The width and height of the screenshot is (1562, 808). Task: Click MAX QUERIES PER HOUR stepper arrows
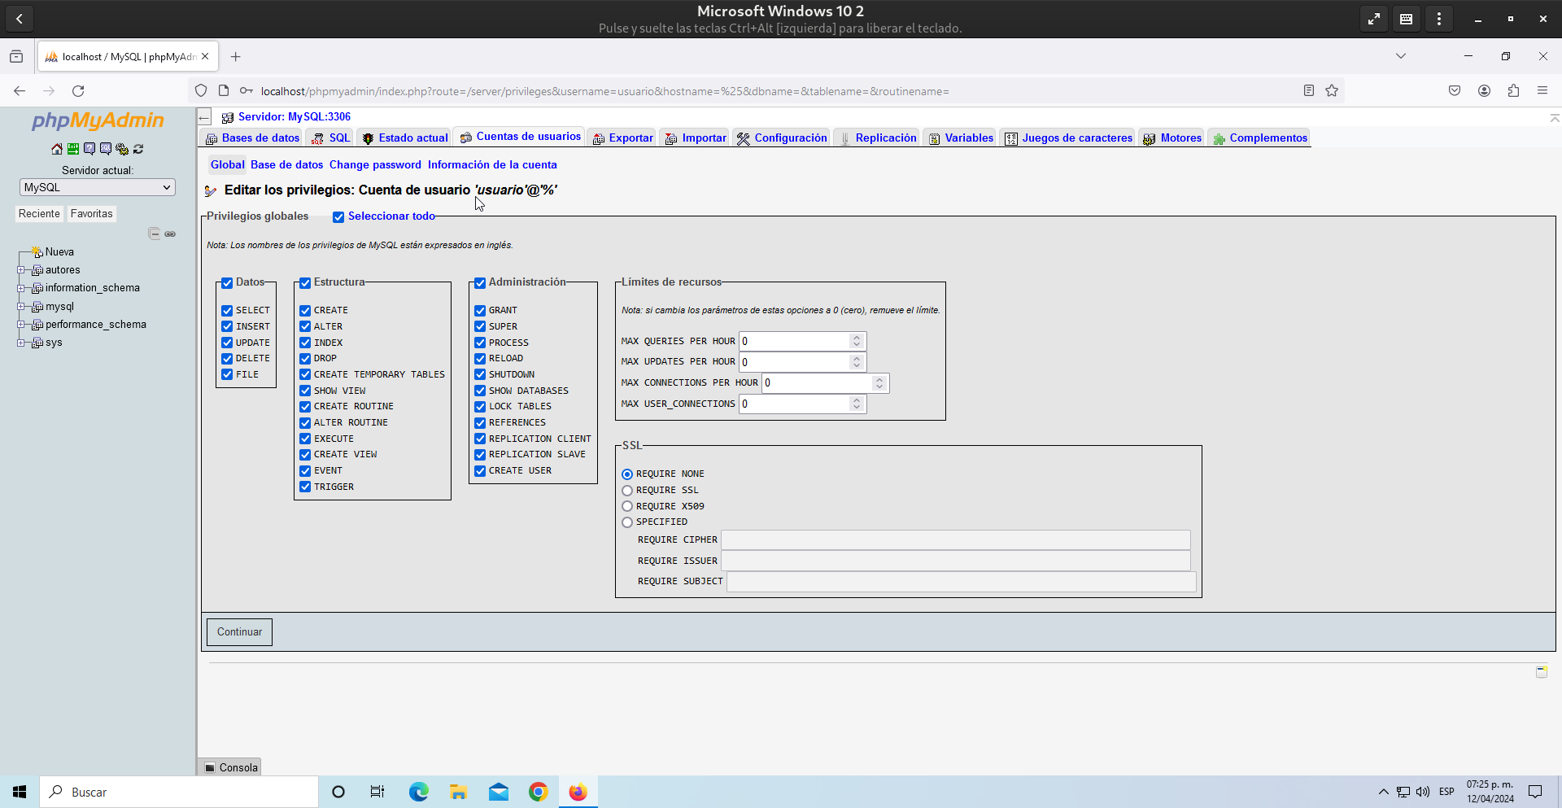pos(857,341)
